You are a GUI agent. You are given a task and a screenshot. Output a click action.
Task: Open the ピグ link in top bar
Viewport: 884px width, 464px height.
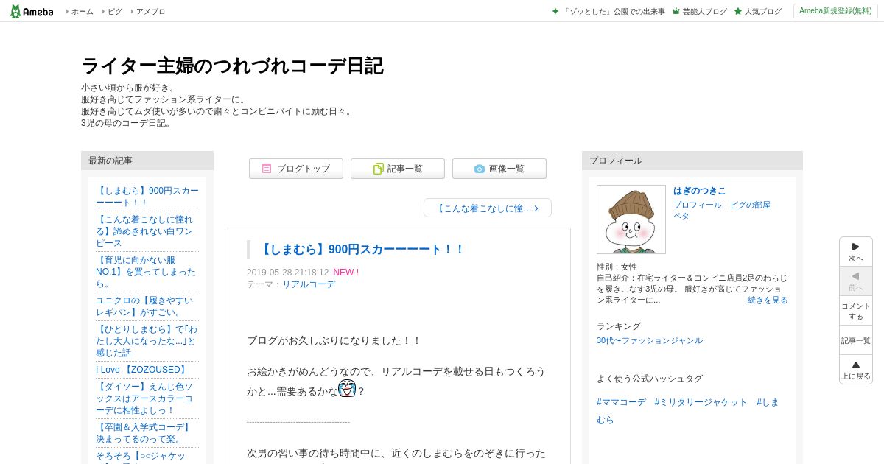click(x=115, y=12)
